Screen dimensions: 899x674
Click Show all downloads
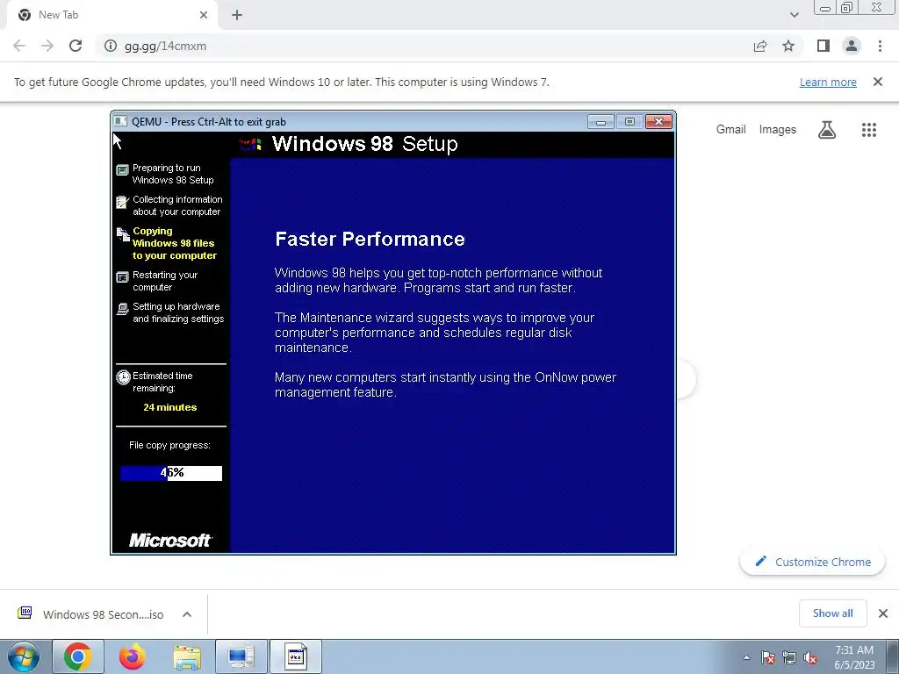[x=832, y=613]
